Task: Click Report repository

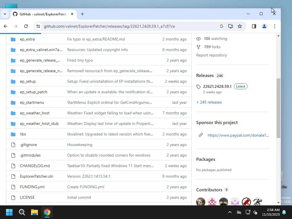Action: click(x=212, y=55)
